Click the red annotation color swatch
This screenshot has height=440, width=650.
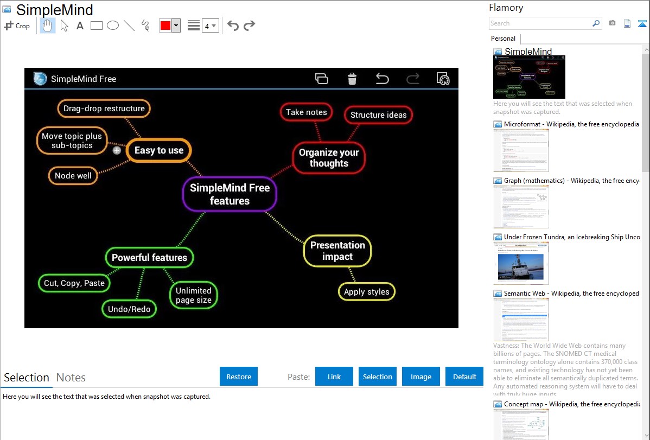[x=165, y=25]
